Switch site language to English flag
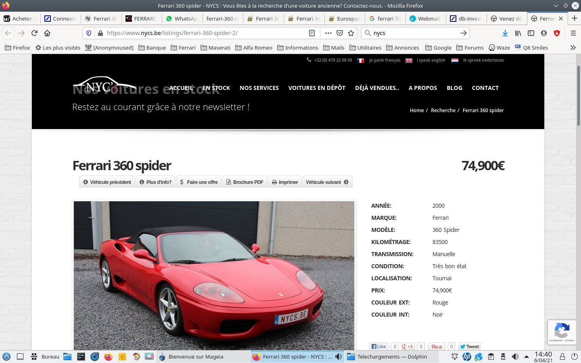Image resolution: width=581 pixels, height=363 pixels. coord(409,60)
